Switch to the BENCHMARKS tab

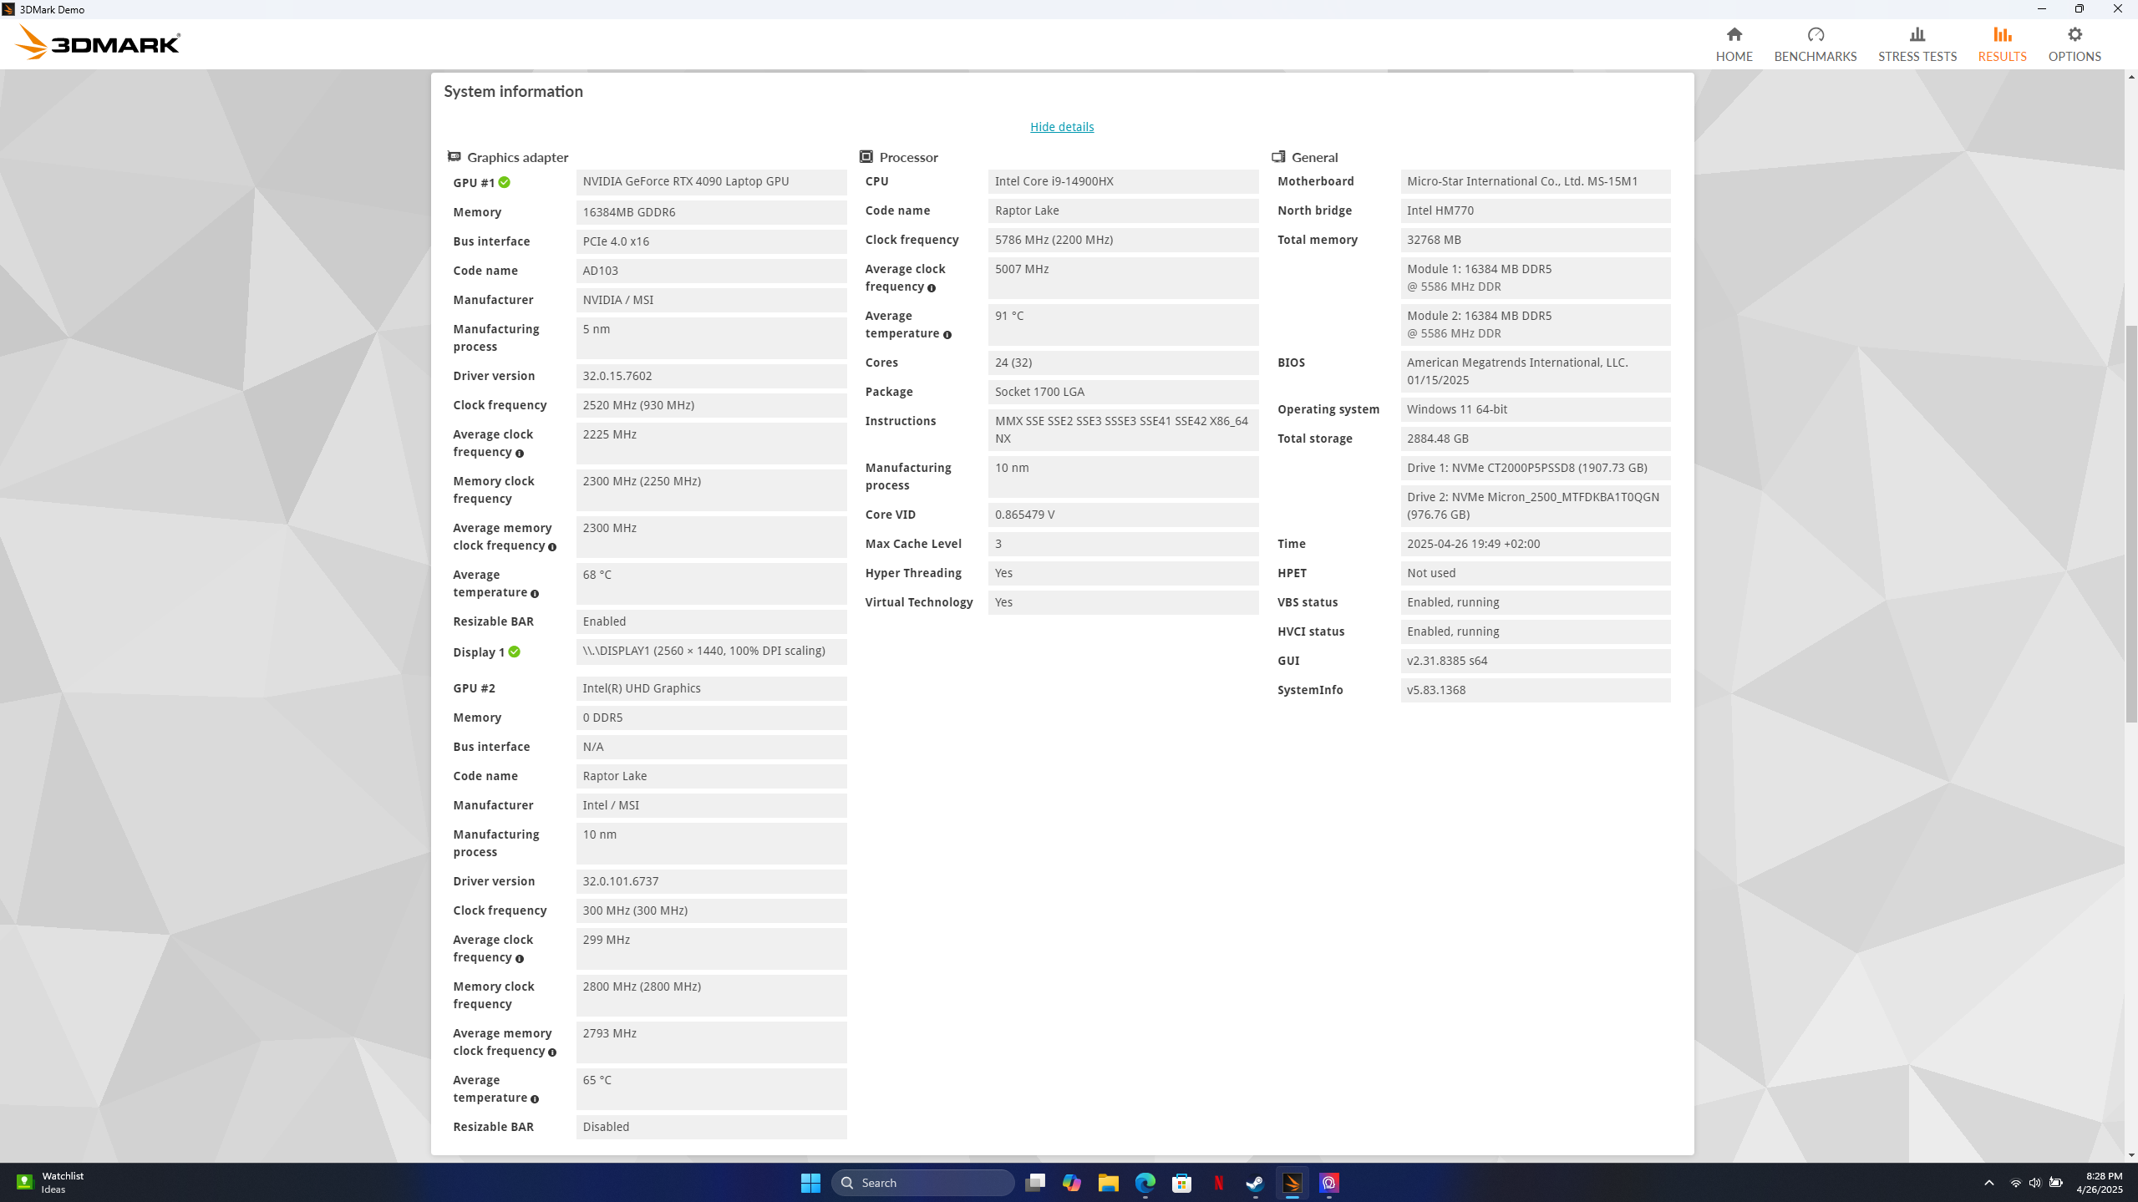(x=1815, y=43)
